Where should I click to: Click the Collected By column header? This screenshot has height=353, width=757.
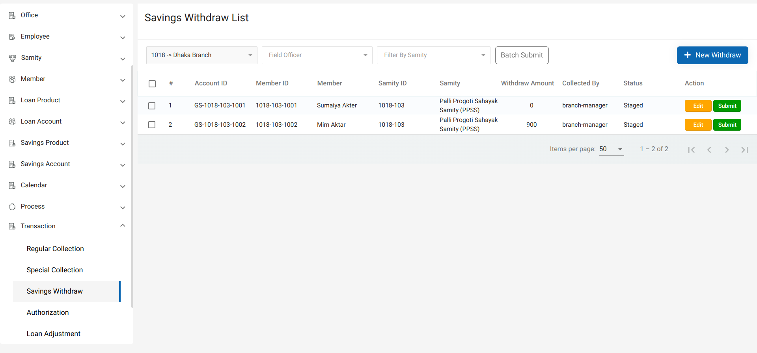pyautogui.click(x=580, y=83)
